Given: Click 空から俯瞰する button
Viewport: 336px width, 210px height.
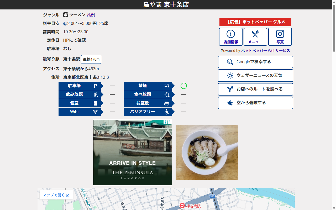Looking at the screenshot, I should coord(255,103).
